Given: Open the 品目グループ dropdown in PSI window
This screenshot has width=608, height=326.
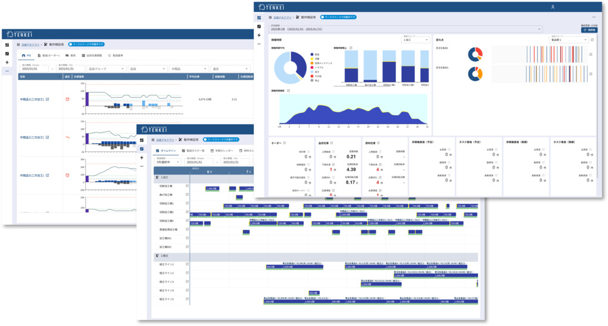Looking at the screenshot, I should [x=106, y=69].
